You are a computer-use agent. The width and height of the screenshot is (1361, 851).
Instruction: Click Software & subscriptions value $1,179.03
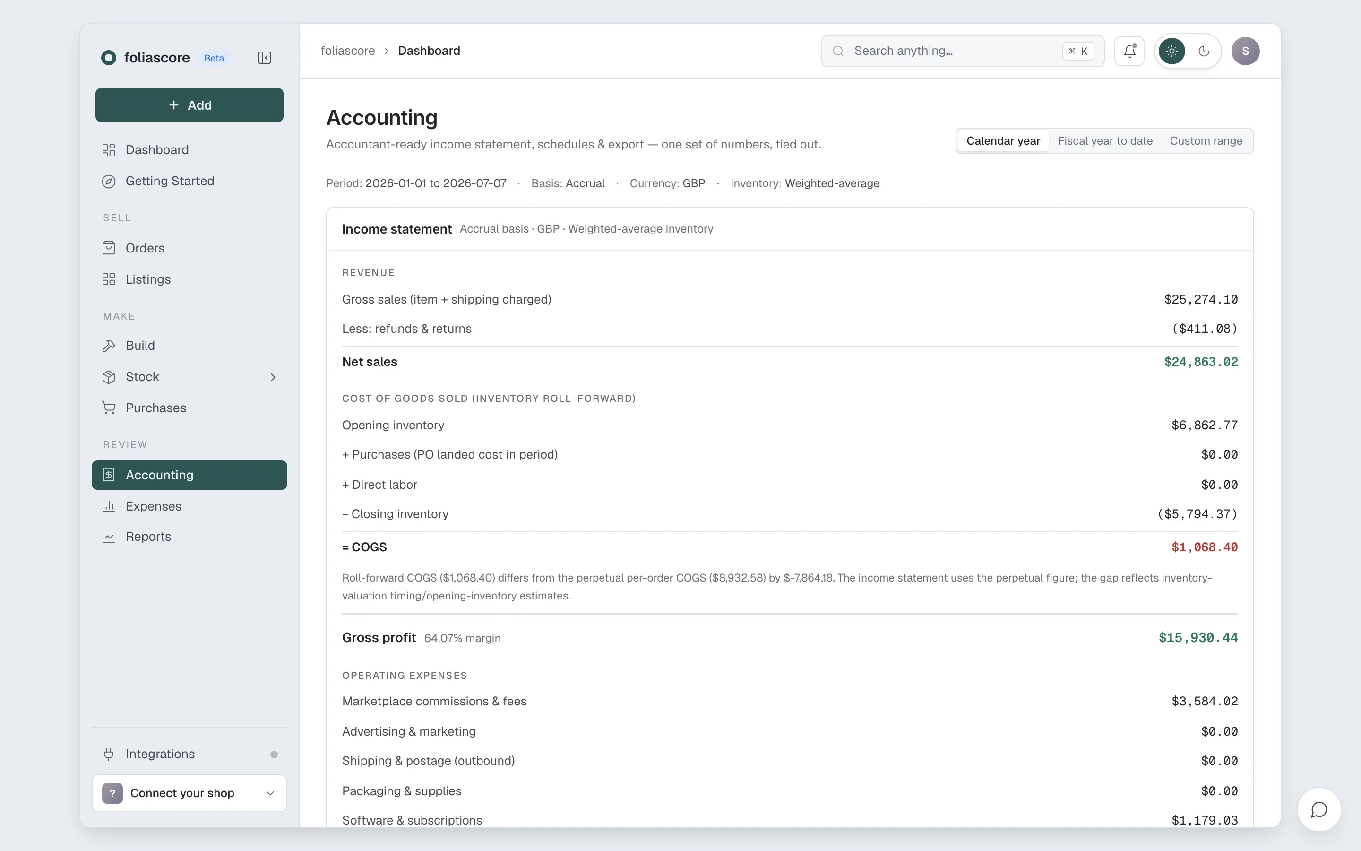pos(1205,821)
